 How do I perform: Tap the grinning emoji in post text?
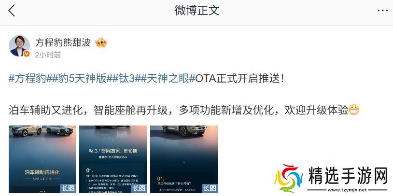tap(354, 110)
